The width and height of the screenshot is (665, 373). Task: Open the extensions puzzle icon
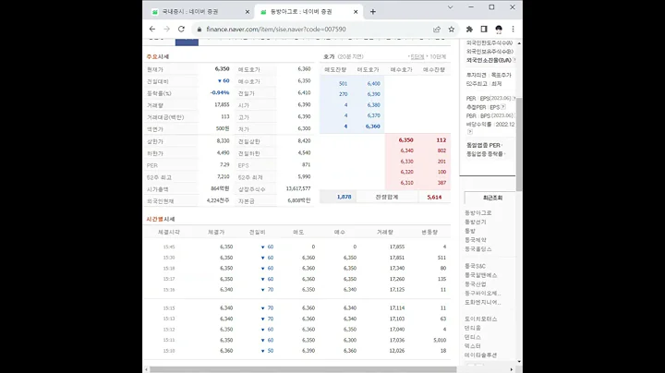tap(469, 30)
